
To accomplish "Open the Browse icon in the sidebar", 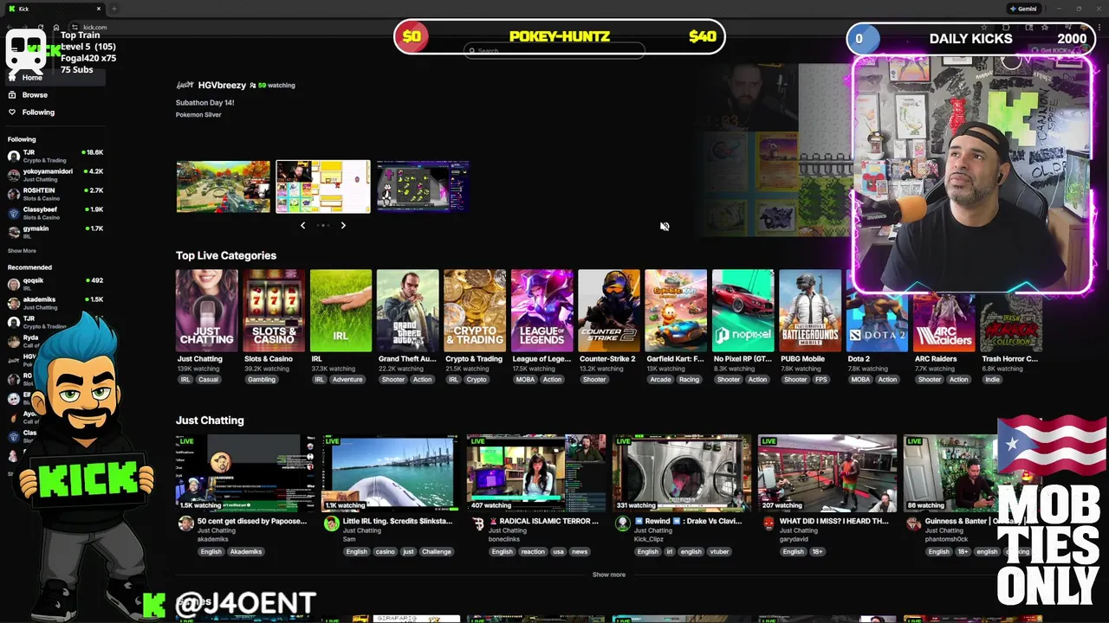I will pyautogui.click(x=12, y=94).
